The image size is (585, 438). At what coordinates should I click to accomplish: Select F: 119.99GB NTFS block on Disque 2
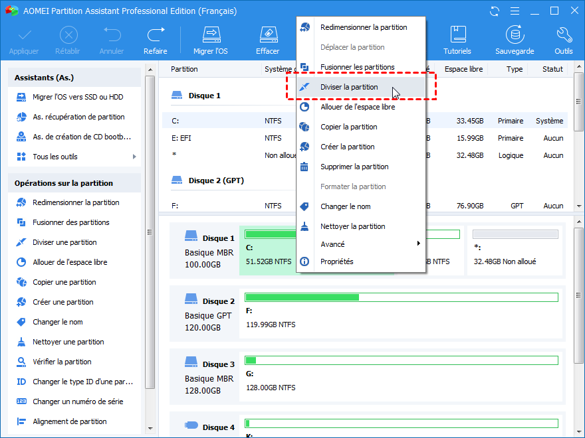[401, 313]
